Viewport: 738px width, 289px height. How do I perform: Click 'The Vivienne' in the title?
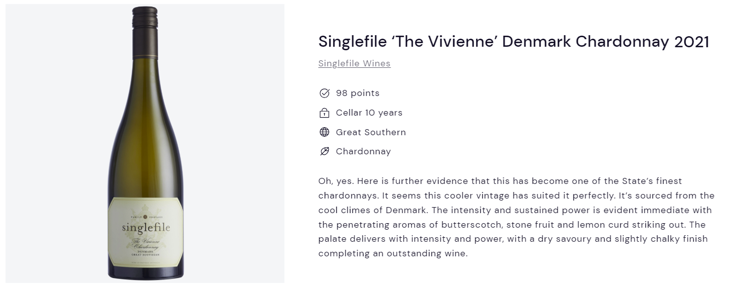[x=445, y=42]
